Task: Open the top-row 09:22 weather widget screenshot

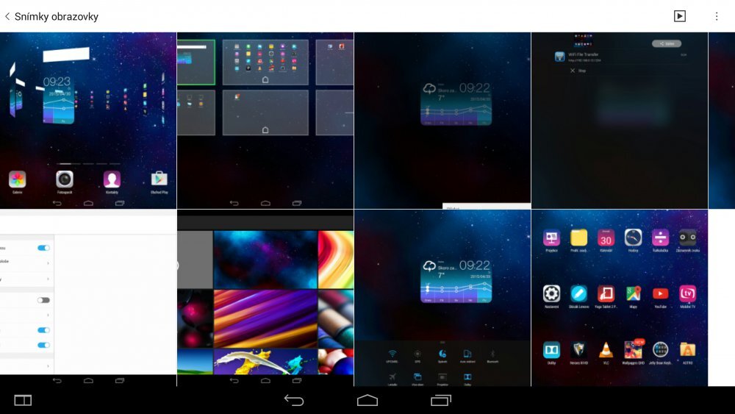Action: coord(442,121)
